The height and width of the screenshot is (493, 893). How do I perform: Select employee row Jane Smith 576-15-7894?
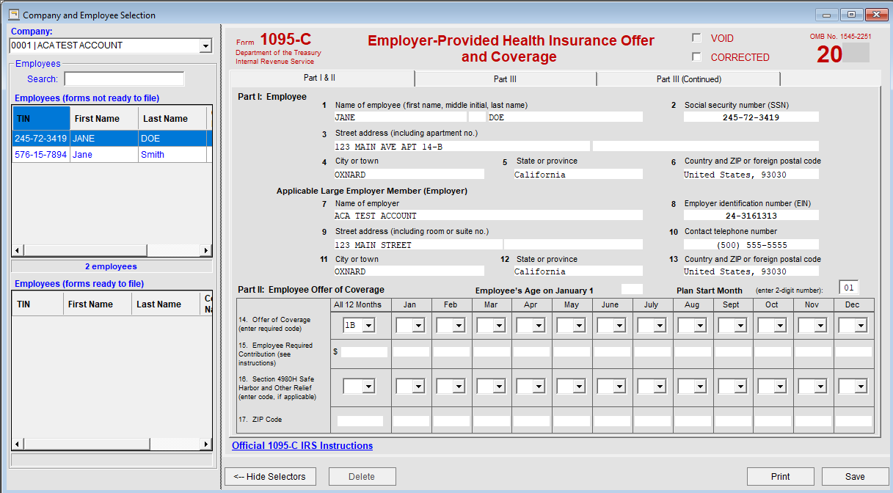click(112, 154)
